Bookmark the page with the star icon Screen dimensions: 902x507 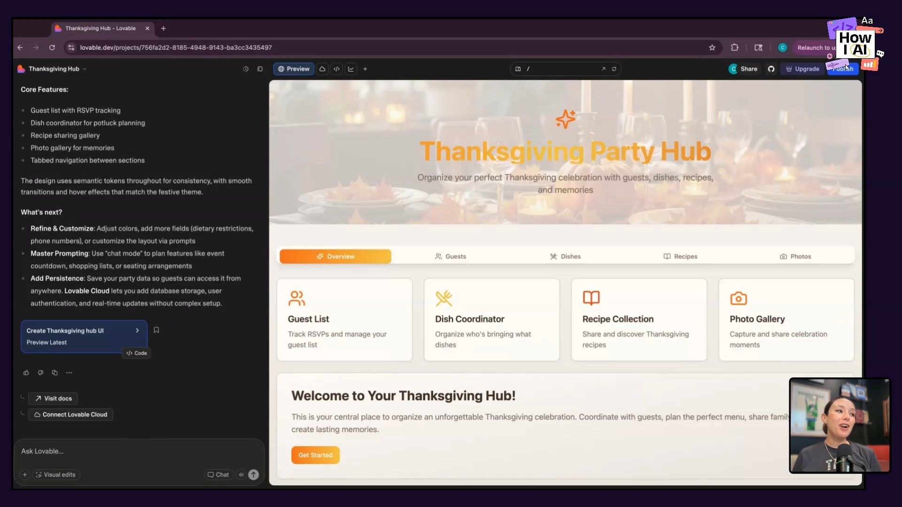(x=712, y=47)
